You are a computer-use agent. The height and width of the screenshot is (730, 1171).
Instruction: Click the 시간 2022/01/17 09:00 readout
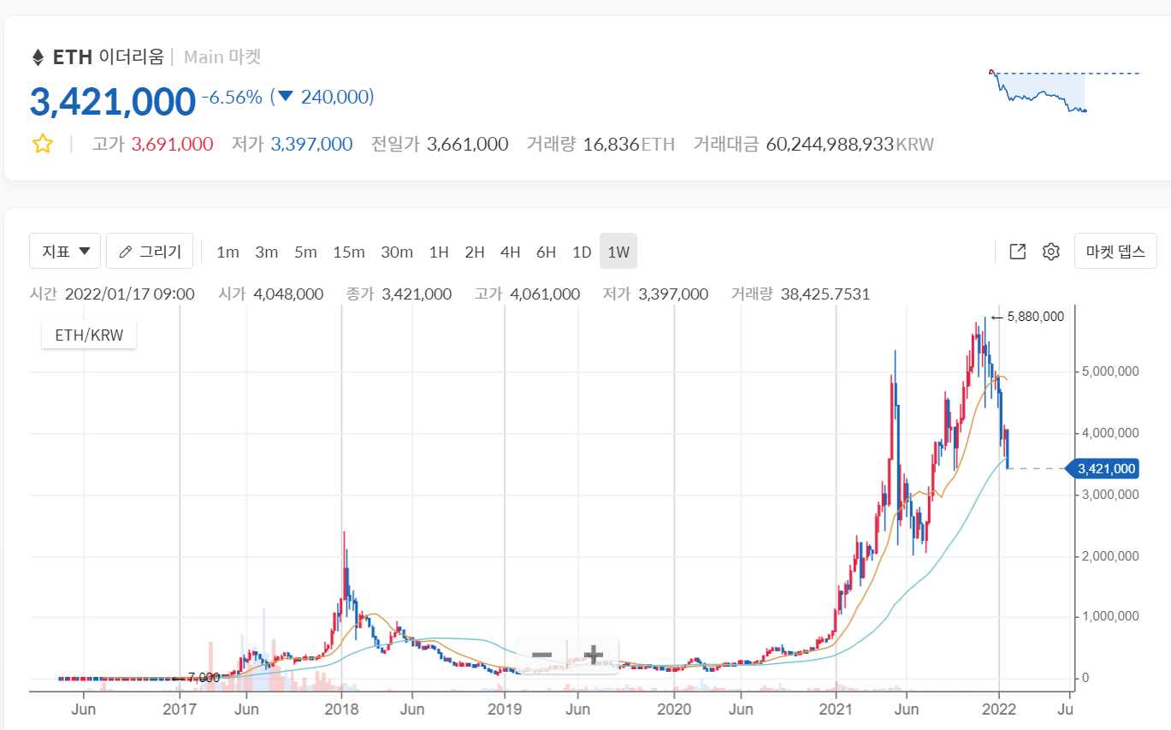112,294
